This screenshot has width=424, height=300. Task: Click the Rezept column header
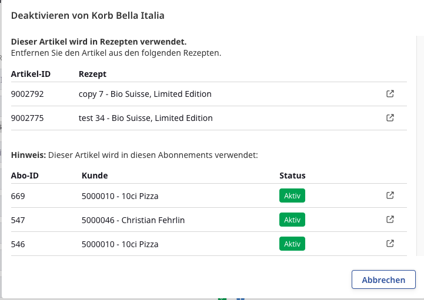pos(92,74)
